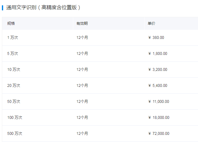Click the ¥ 11,000.00 price

coord(158,102)
